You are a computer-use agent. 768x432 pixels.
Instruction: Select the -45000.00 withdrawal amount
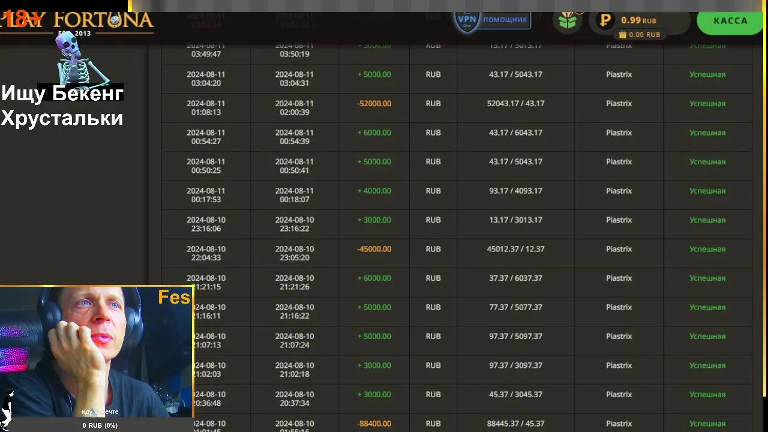coord(374,249)
